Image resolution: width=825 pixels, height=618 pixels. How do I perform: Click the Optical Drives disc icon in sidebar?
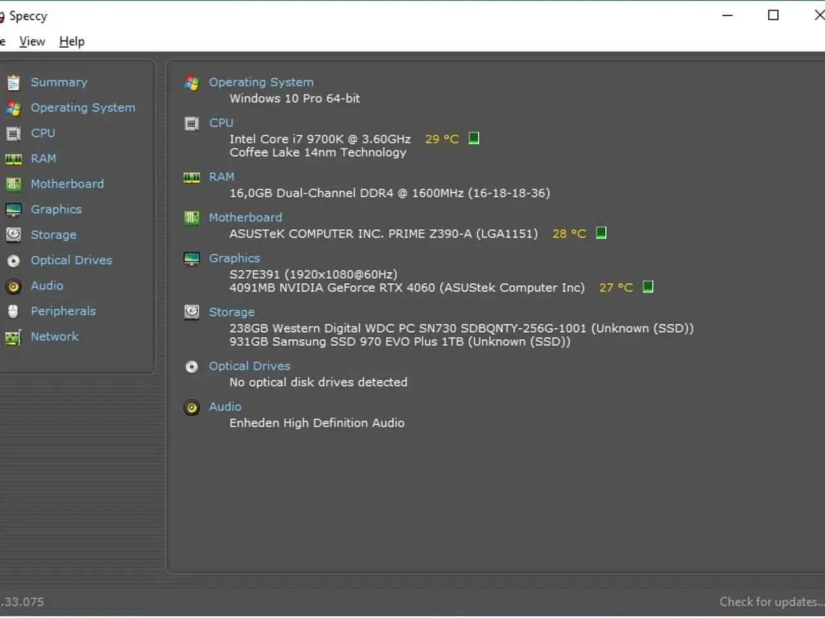pos(13,261)
